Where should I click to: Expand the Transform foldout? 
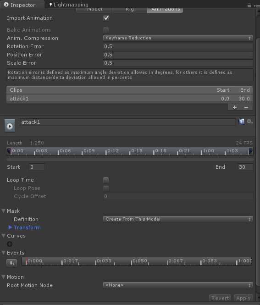10,227
